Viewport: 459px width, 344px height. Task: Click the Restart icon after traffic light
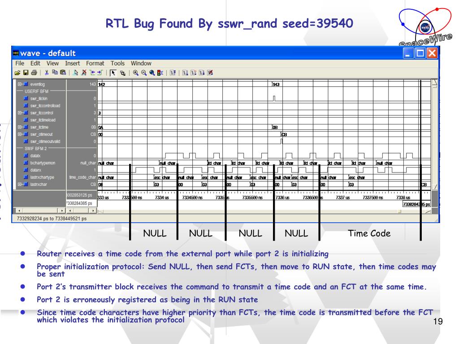173,73
